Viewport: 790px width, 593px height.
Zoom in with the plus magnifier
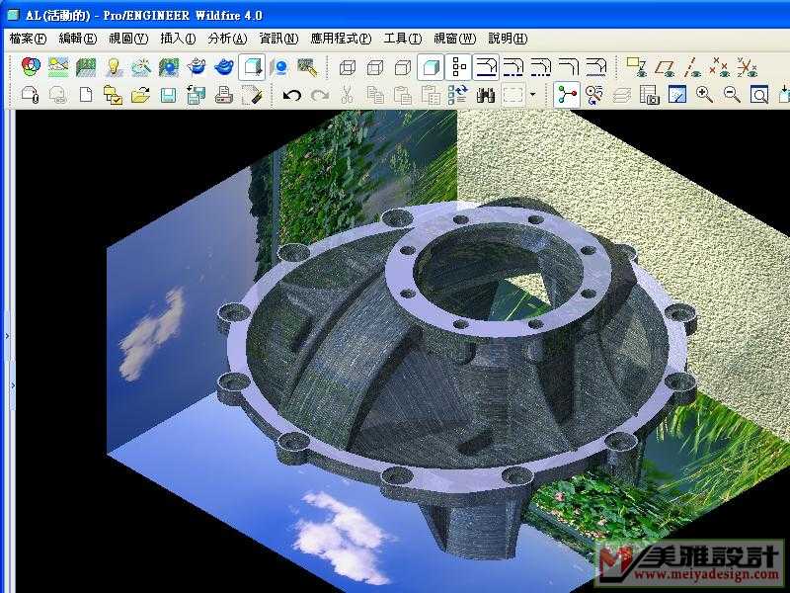point(704,95)
